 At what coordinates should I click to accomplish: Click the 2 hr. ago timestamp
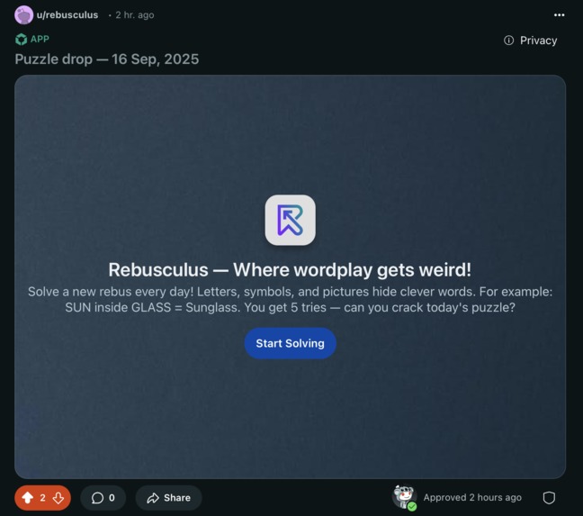point(135,15)
